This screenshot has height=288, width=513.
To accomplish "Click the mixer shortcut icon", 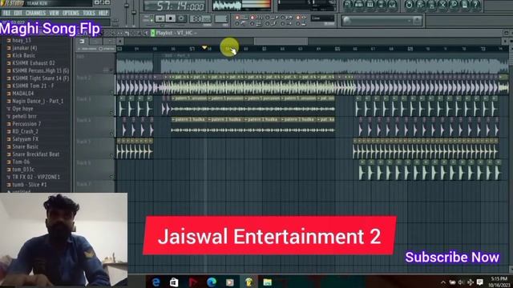I will tap(392, 5).
